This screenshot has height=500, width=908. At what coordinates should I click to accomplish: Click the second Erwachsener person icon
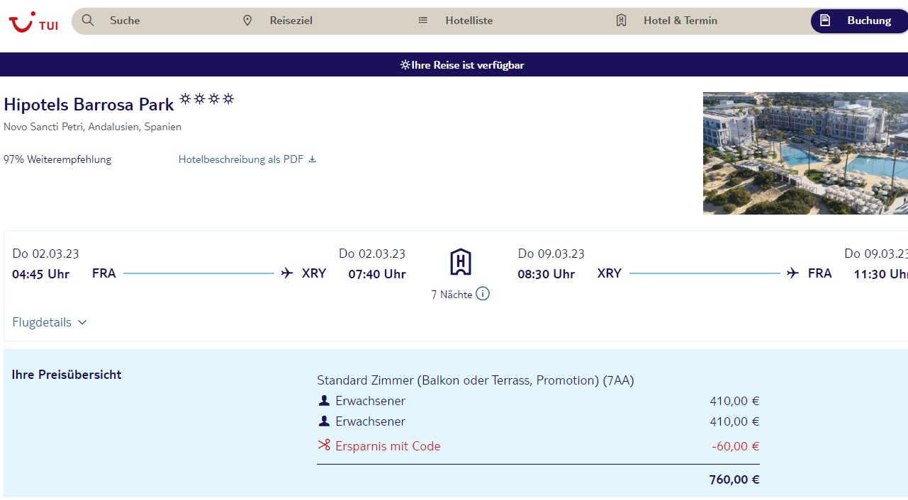point(324,421)
